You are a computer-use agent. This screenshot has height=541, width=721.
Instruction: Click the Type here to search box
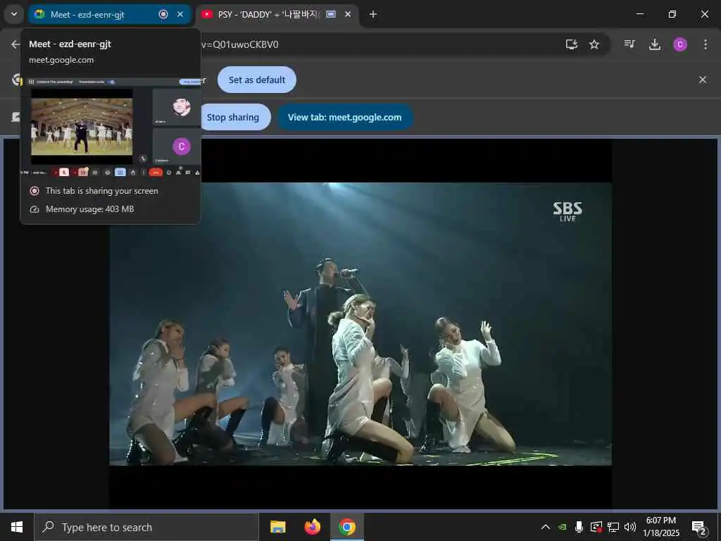click(146, 527)
